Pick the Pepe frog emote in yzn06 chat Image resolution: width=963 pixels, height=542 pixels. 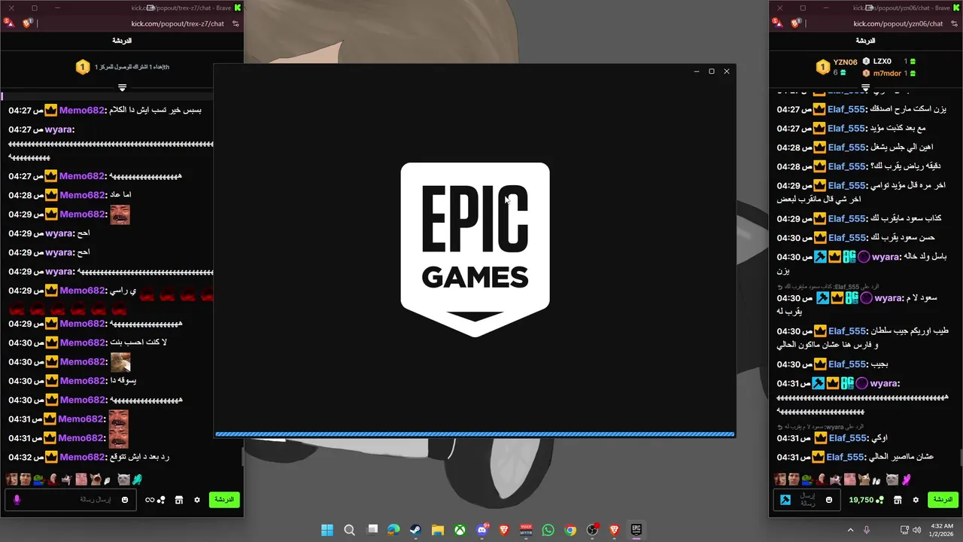[x=807, y=480]
